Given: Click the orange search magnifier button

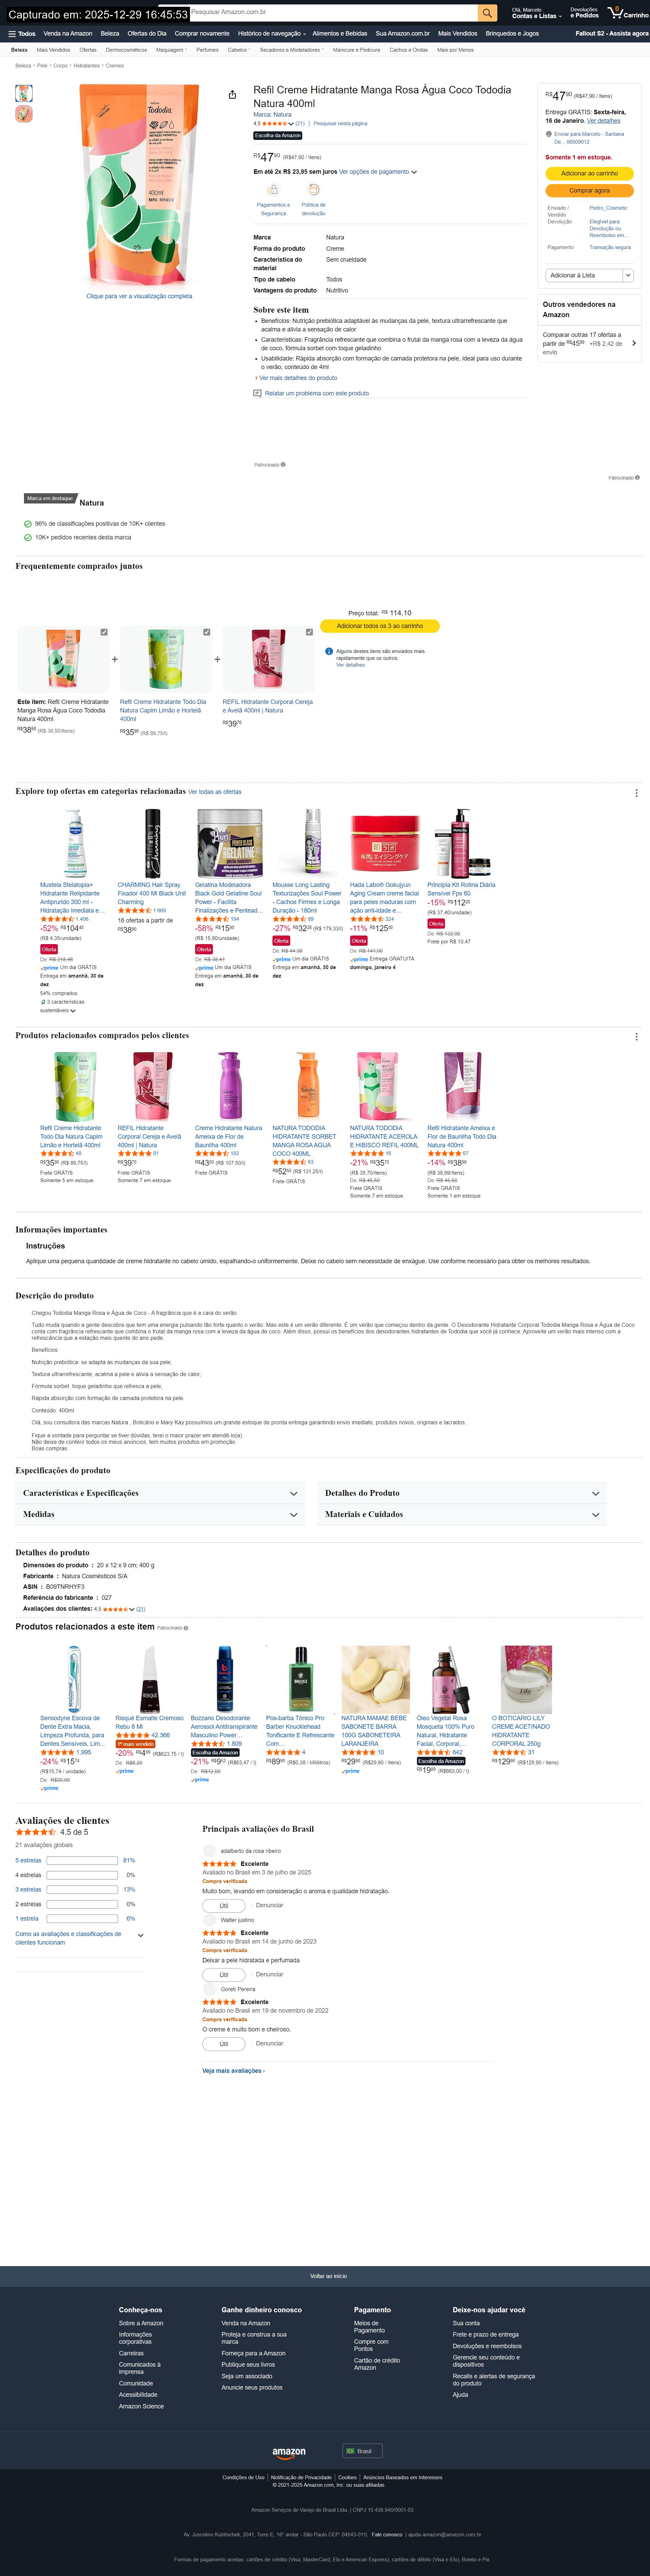Looking at the screenshot, I should point(487,13).
